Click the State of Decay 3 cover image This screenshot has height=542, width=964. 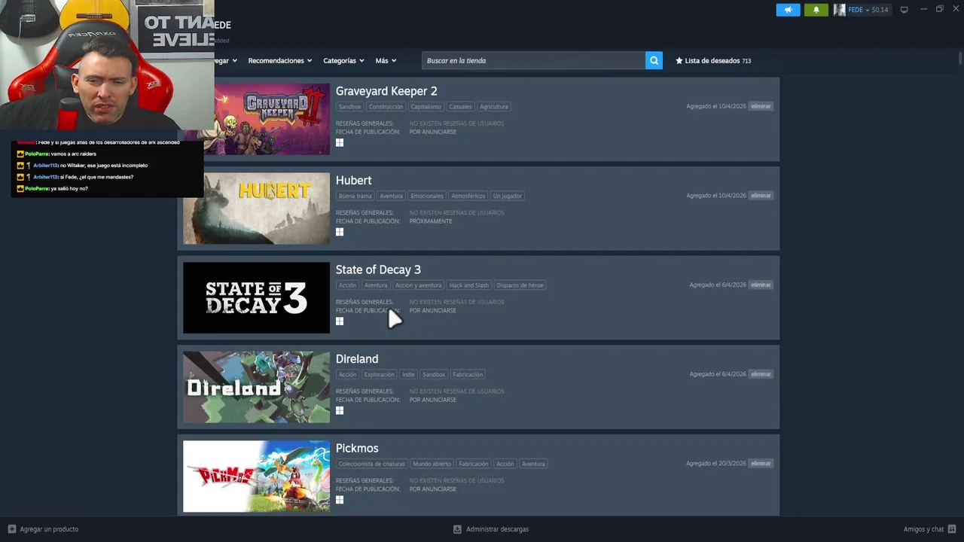click(x=256, y=298)
